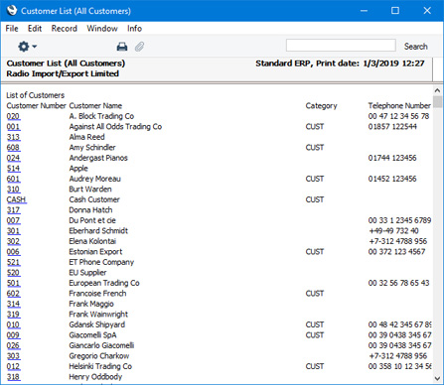
Task: Open the Info menu
Action: [134, 29]
